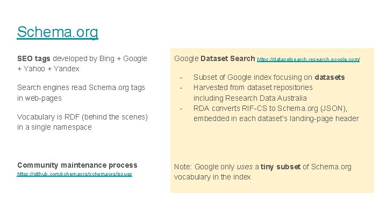This screenshot has height=217, width=387.
Task: Open the datasetsearch.research.google.com link
Action: pyautogui.click(x=309, y=58)
